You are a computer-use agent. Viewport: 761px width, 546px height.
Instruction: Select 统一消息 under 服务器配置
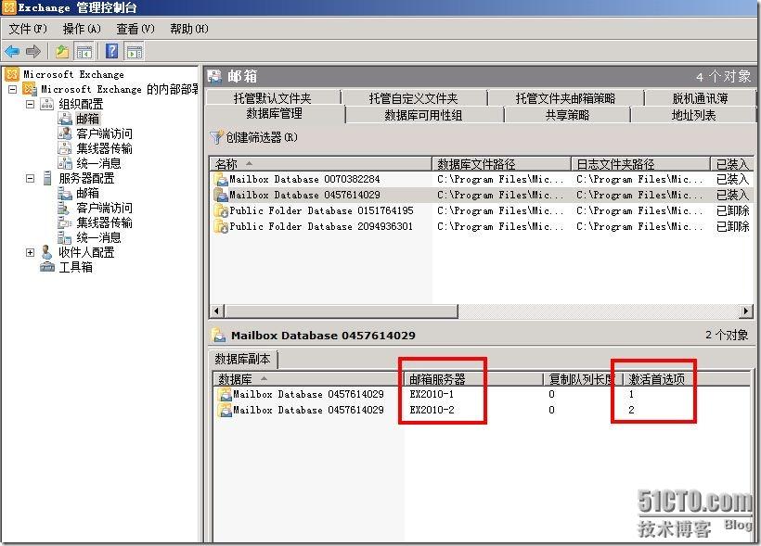[98, 237]
